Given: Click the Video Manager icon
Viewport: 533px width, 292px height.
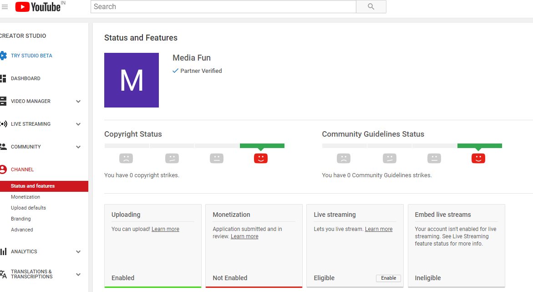Looking at the screenshot, I should click(3, 101).
